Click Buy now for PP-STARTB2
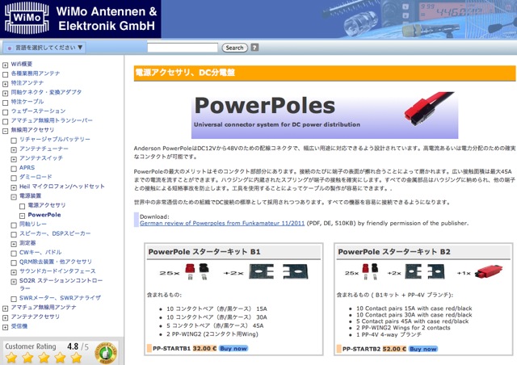 pyautogui.click(x=423, y=349)
